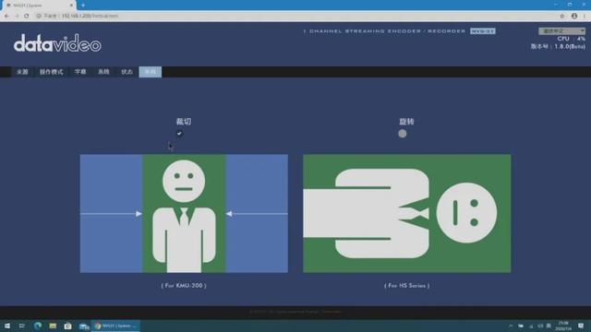The height and width of the screenshot is (332, 591).
Task: Open the 字幕 subtitle tab
Action: [80, 72]
